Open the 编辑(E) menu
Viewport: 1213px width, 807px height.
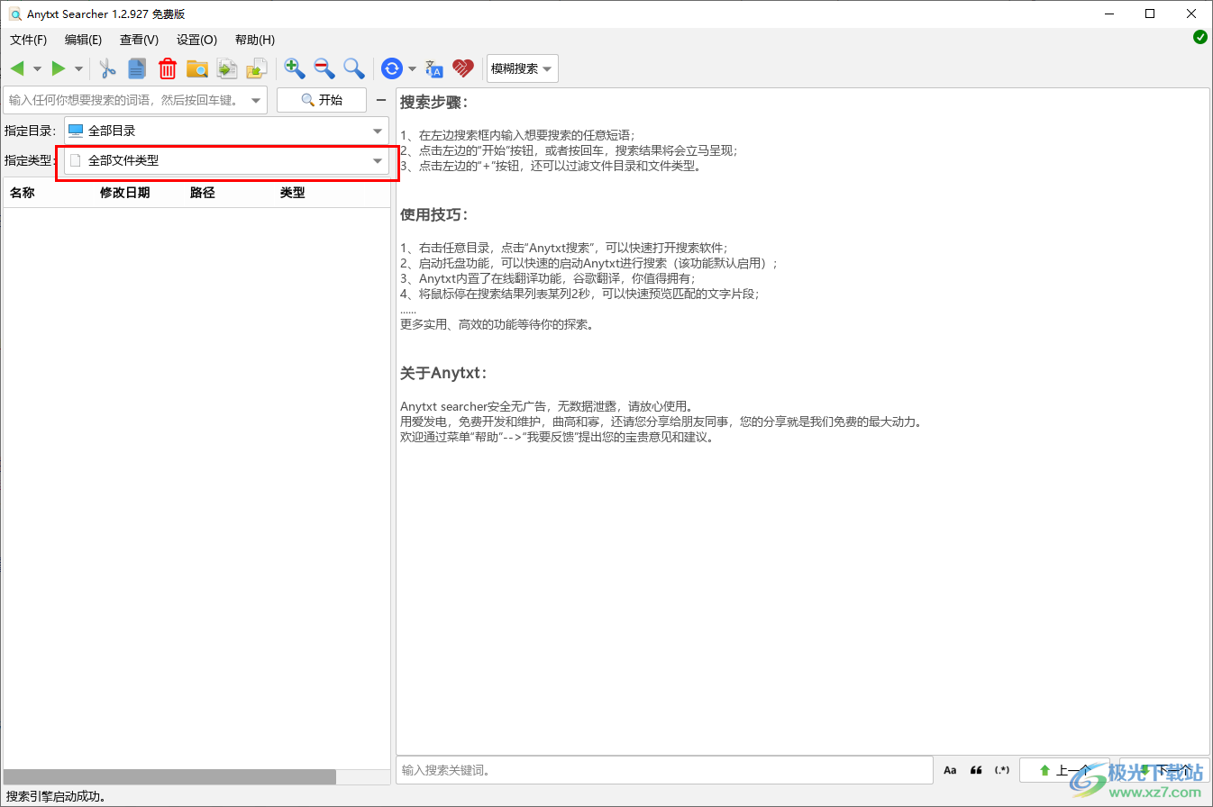pyautogui.click(x=84, y=40)
